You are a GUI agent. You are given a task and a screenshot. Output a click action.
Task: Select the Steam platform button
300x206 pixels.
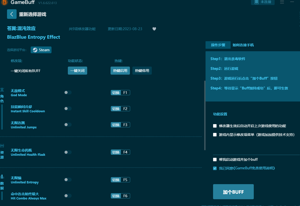41,50
